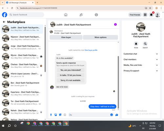Click the listing thumbnail in right panel
Image resolution: width=164 pixels, height=131 pixels.
tap(141, 27)
